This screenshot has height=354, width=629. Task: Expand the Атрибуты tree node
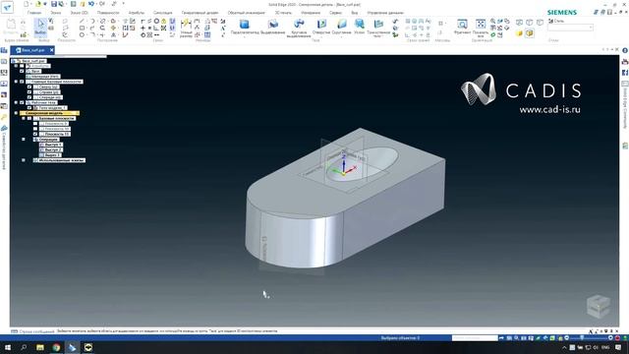click(x=16, y=66)
